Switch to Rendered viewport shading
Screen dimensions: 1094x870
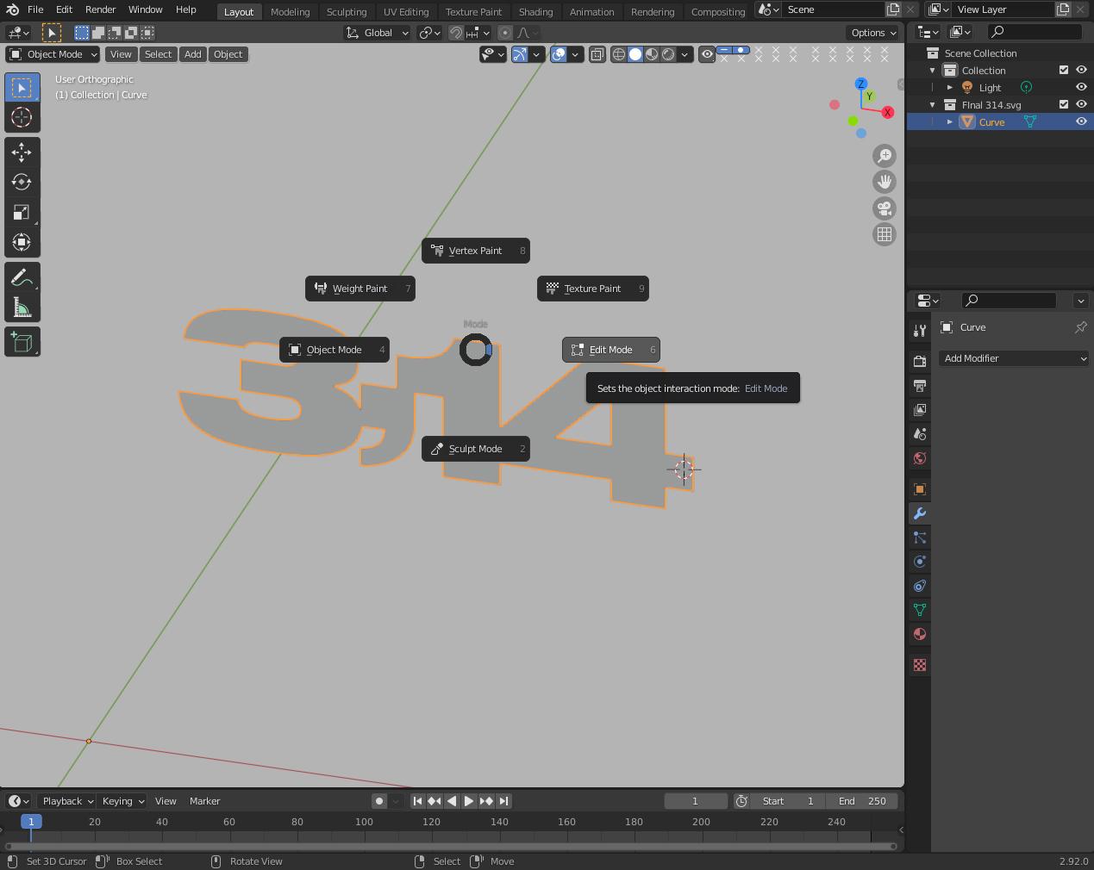pyautogui.click(x=668, y=54)
